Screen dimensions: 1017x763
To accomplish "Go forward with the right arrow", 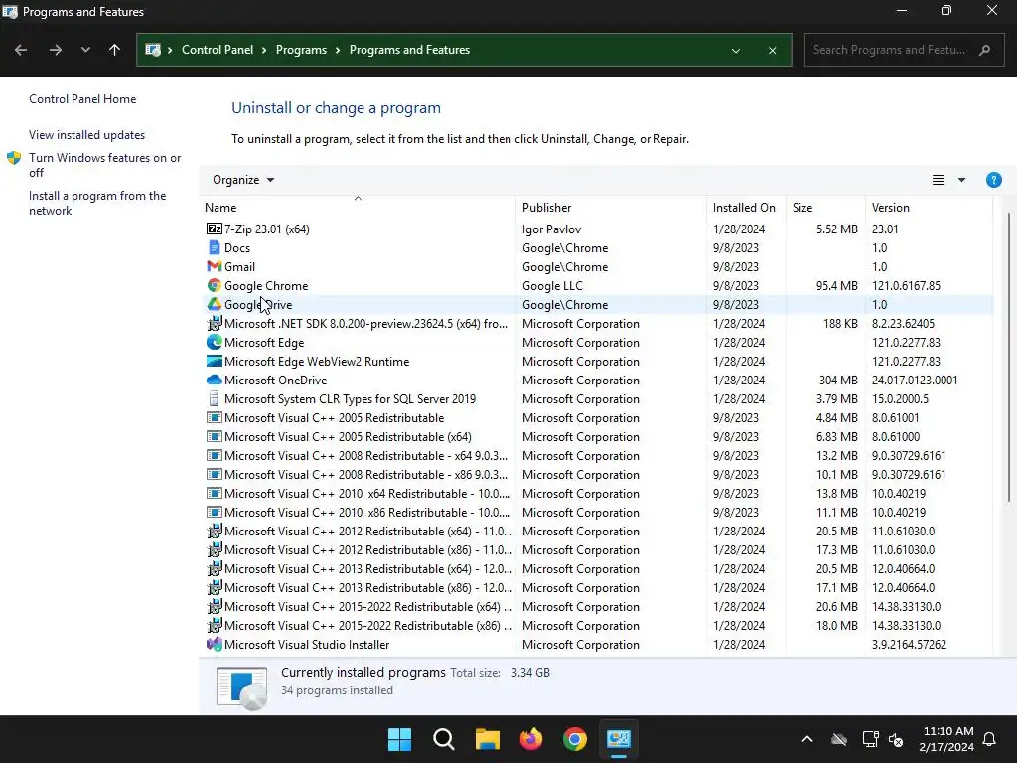I will click(56, 50).
